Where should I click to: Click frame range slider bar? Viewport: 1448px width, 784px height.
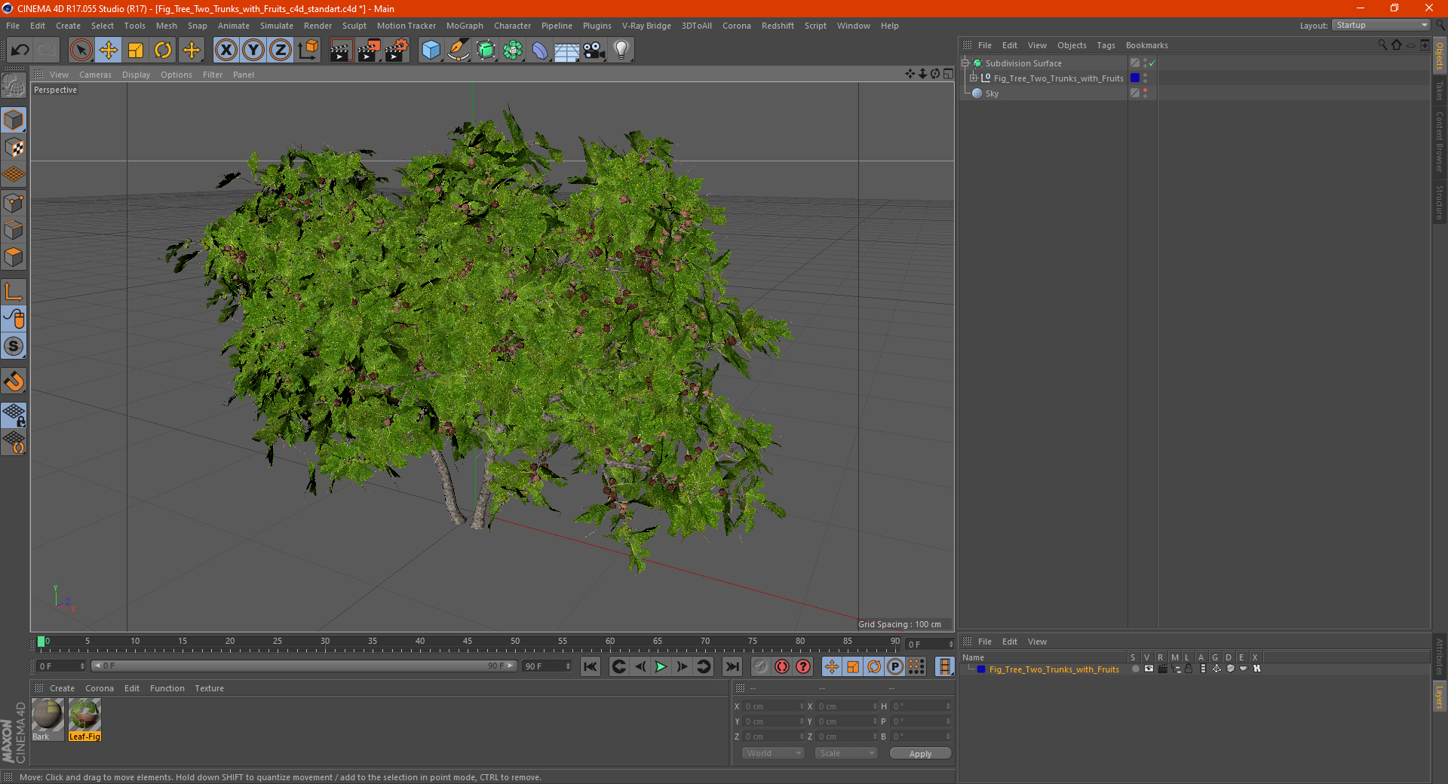pos(304,666)
